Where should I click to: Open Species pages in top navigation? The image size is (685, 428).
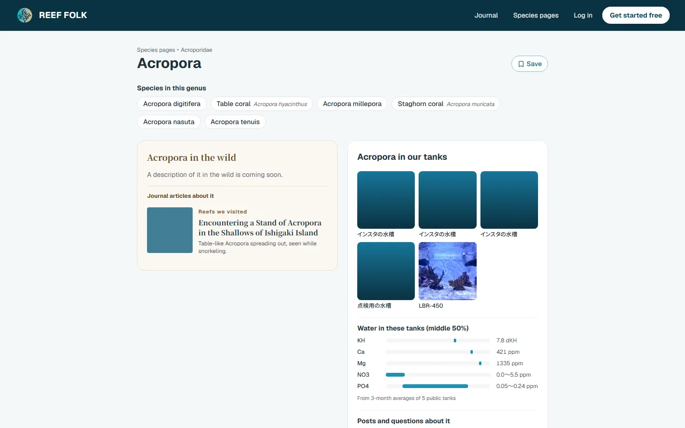tap(536, 15)
